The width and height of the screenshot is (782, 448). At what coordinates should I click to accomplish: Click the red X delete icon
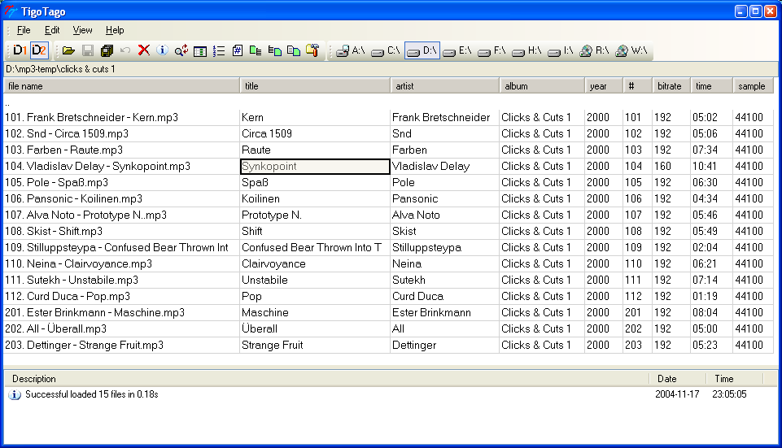(x=144, y=50)
